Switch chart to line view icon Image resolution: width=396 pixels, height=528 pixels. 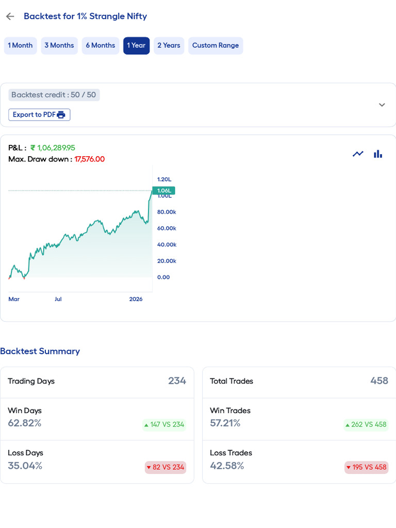point(358,154)
